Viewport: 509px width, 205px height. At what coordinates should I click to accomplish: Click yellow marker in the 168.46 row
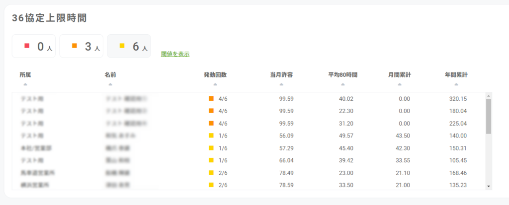[x=211, y=173]
